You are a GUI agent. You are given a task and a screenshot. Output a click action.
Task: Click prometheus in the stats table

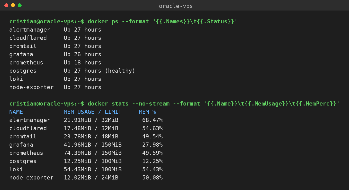pos(26,153)
